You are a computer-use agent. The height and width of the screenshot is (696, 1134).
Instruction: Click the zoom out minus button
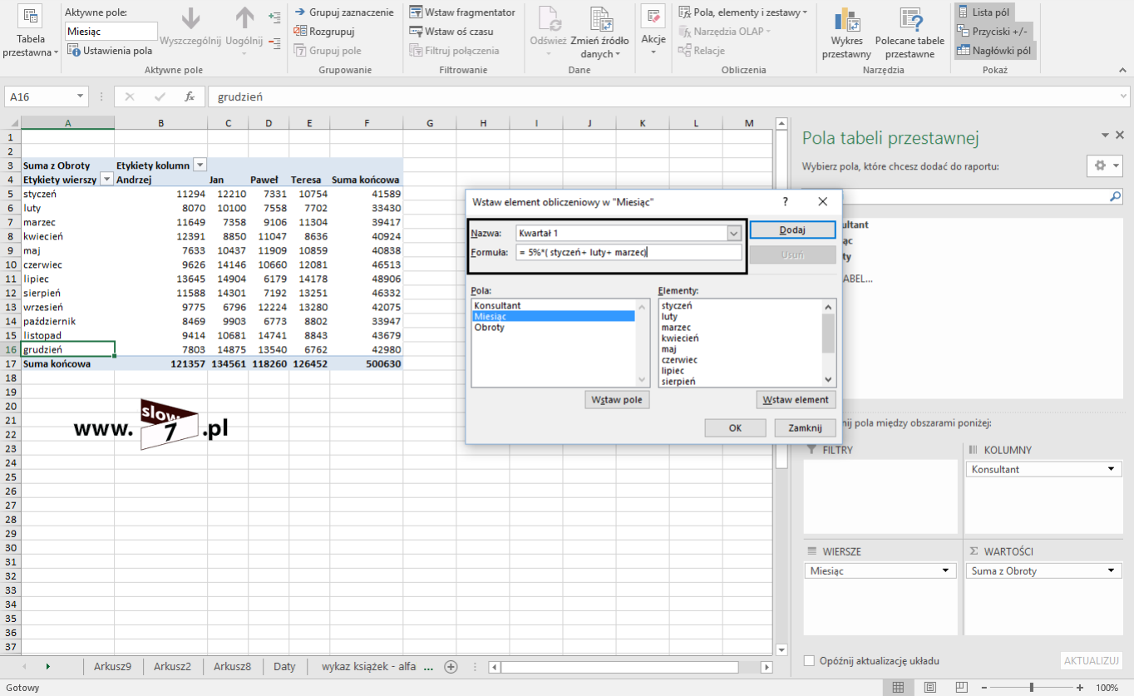tap(983, 688)
